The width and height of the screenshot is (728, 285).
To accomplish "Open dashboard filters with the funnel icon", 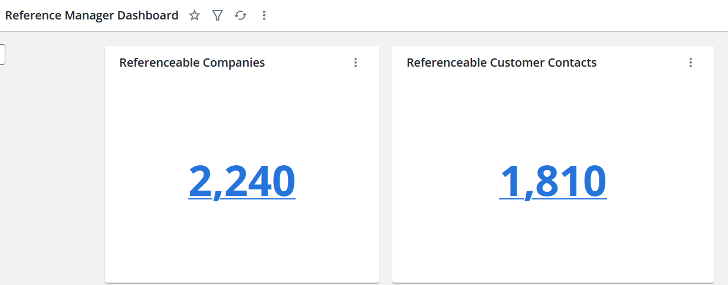I will [x=218, y=16].
